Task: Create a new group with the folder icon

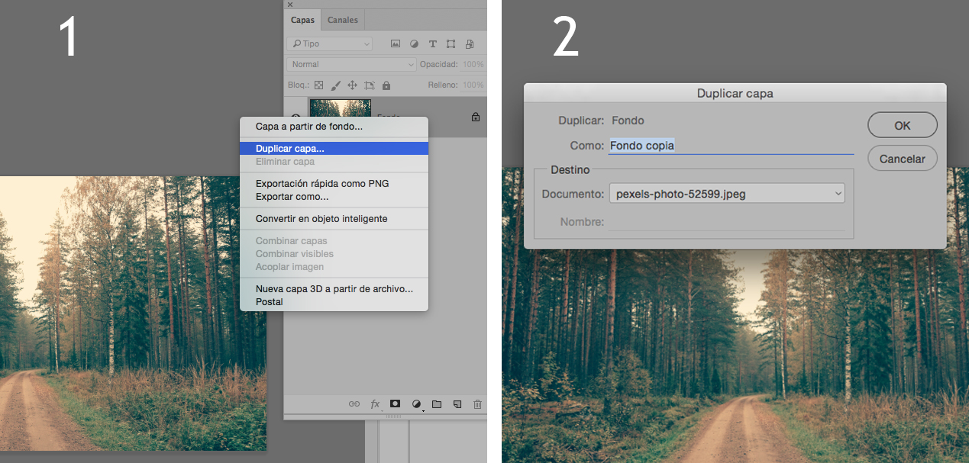Action: point(437,404)
